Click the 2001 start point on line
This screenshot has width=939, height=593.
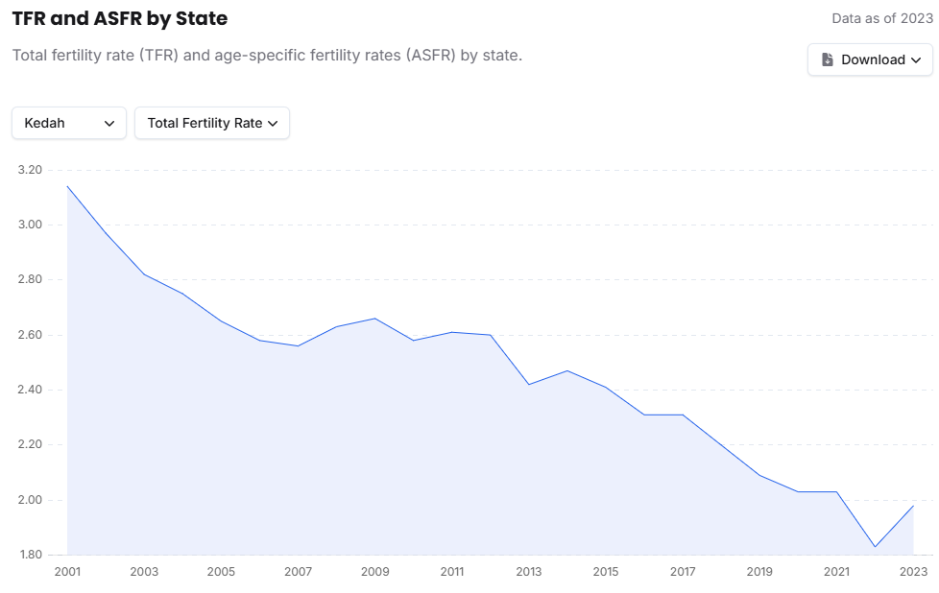click(x=67, y=186)
